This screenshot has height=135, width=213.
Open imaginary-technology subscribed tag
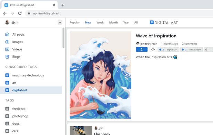click(28, 75)
